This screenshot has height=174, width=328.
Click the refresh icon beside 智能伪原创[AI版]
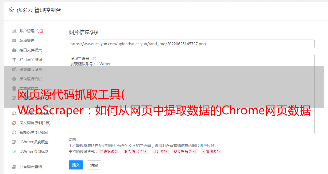[x=14, y=132]
